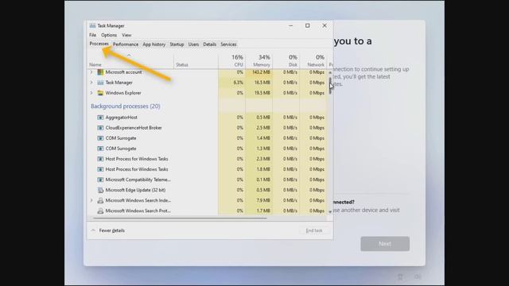The image size is (509, 286).
Task: Select the Microsoft account process icon
Action: click(100, 72)
